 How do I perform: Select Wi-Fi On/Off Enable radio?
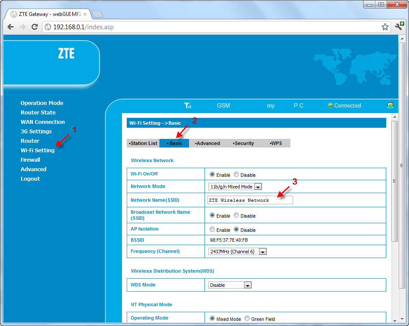point(212,175)
